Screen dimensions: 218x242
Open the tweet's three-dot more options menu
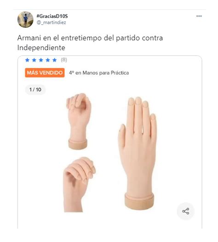pyautogui.click(x=199, y=16)
